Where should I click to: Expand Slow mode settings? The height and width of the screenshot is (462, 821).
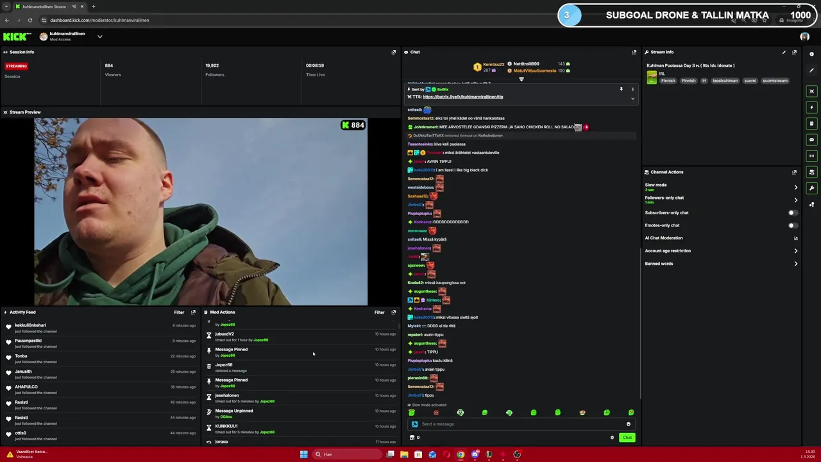(x=796, y=187)
